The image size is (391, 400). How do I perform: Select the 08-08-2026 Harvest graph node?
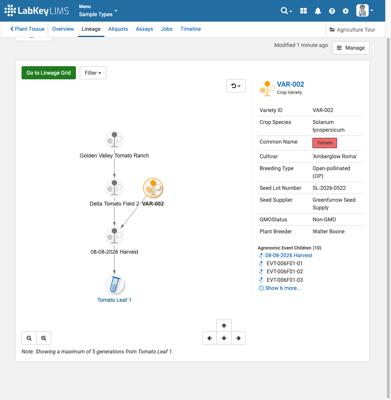coord(114,236)
